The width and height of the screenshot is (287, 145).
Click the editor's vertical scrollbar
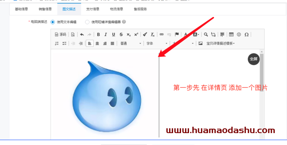pyautogui.click(x=262, y=73)
